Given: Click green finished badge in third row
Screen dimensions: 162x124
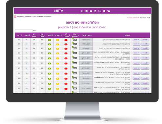Looking at the screenshot, I should (x=50, y=49).
